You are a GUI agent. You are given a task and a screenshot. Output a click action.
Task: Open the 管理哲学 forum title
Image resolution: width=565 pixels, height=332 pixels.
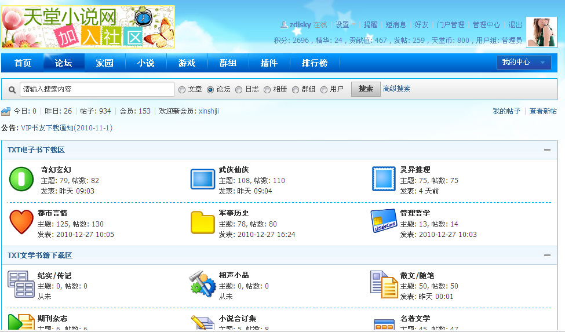(x=415, y=213)
